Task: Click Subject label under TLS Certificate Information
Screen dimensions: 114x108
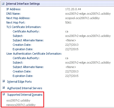Action: (18, 36)
